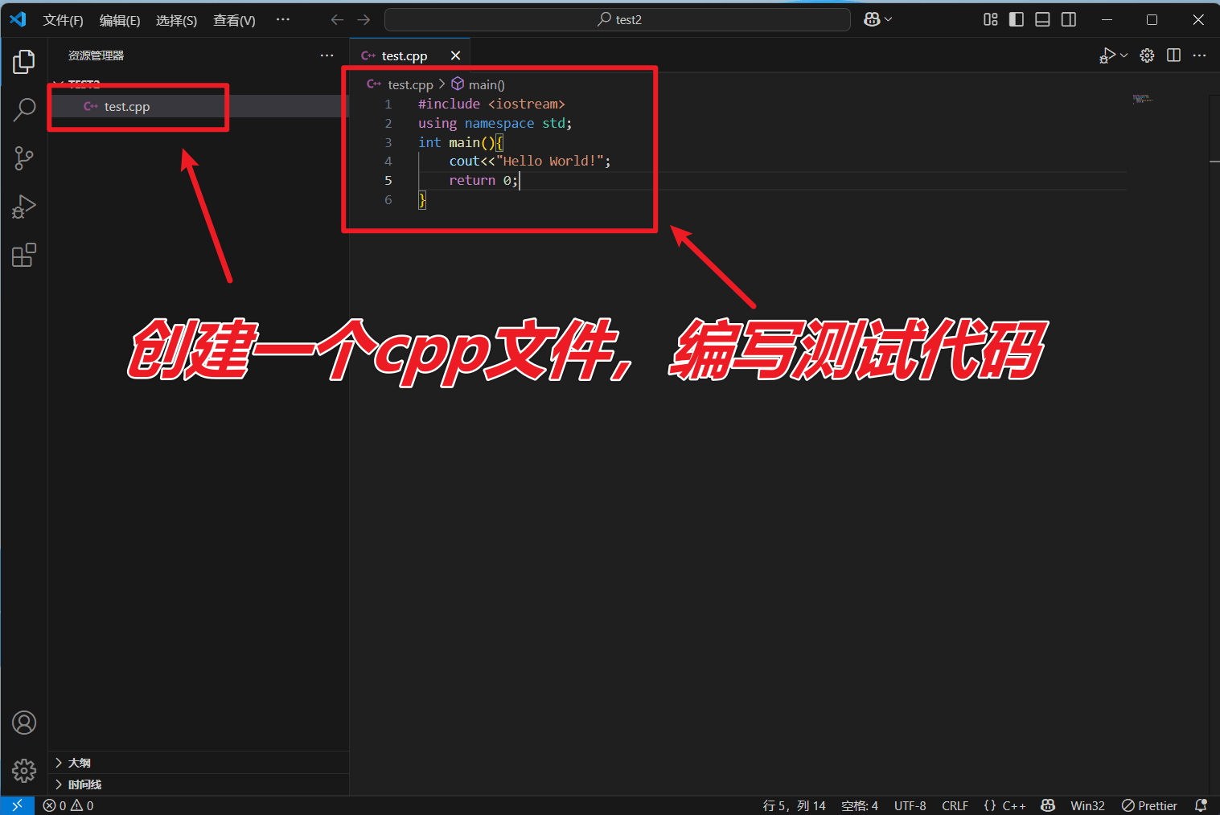Toggle the primary side bar
This screenshot has width=1220, height=815.
click(x=1017, y=19)
